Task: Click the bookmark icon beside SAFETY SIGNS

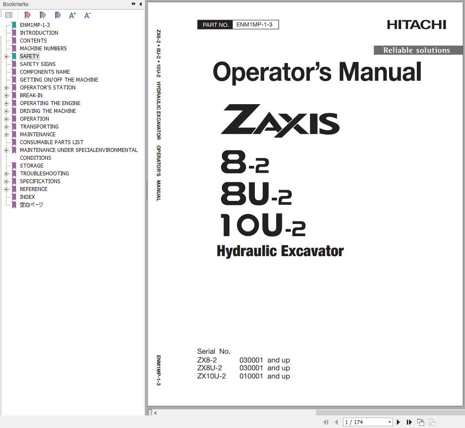Action: [13, 64]
